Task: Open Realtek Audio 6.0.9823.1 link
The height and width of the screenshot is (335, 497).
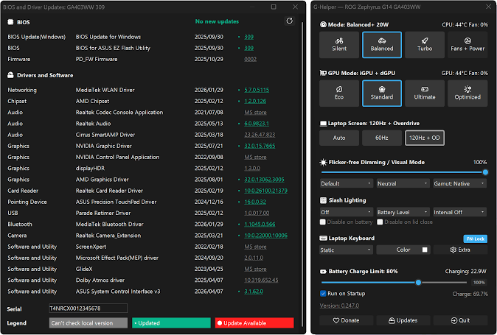Action: 257,124
